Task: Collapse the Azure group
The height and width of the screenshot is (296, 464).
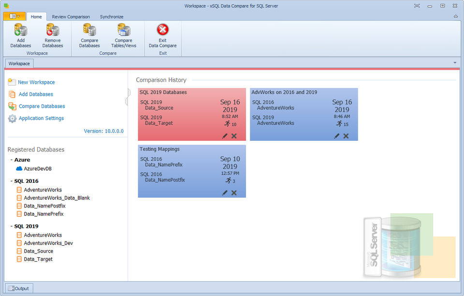Action: pyautogui.click(x=12, y=160)
